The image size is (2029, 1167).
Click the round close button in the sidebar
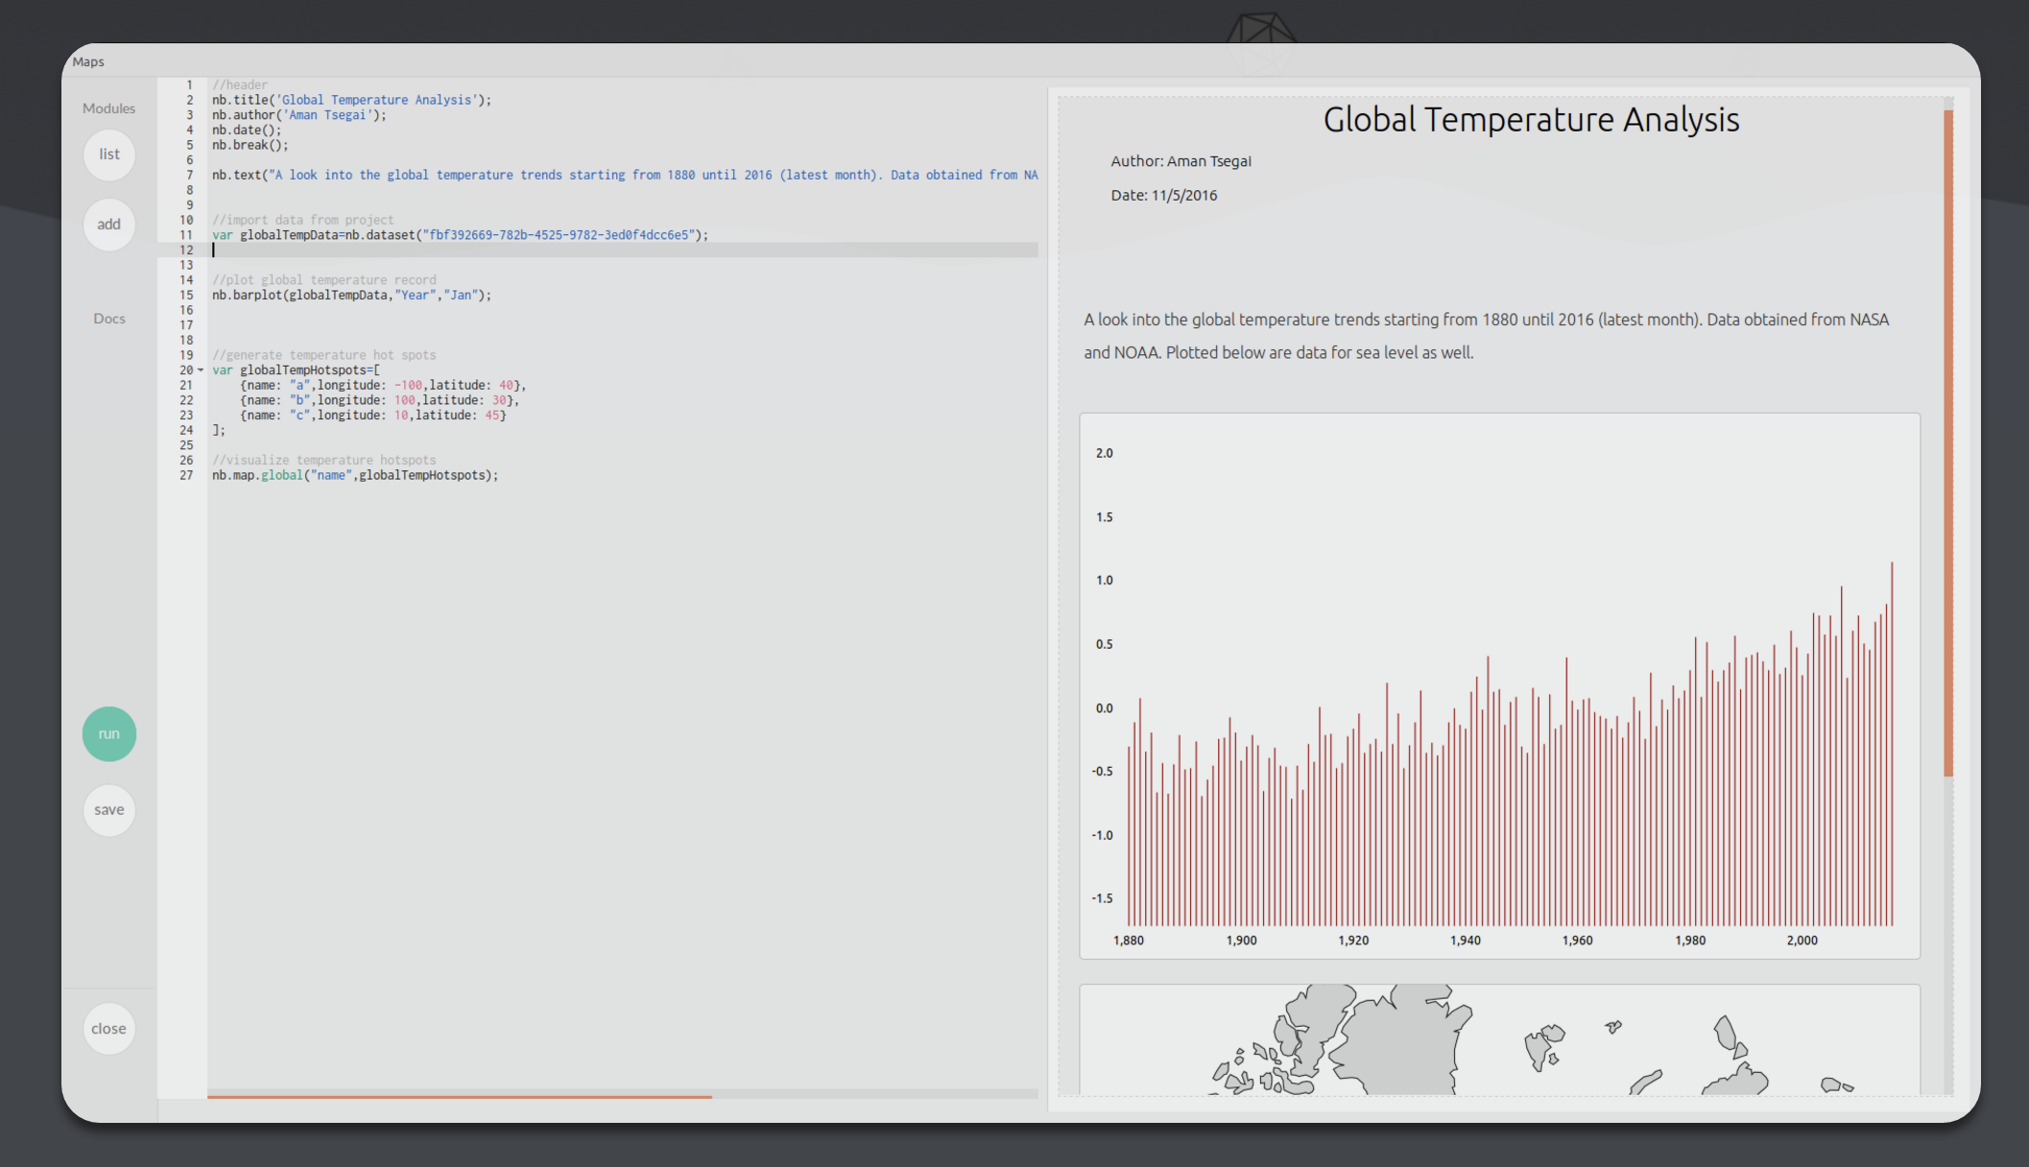(x=109, y=1029)
